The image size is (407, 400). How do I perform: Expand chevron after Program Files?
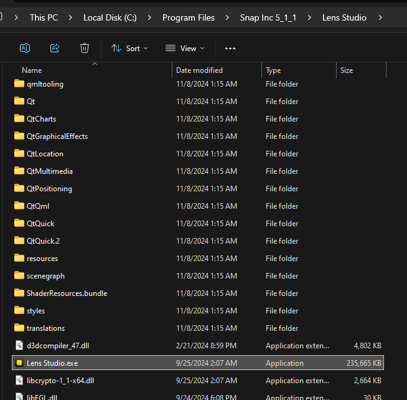click(x=227, y=17)
